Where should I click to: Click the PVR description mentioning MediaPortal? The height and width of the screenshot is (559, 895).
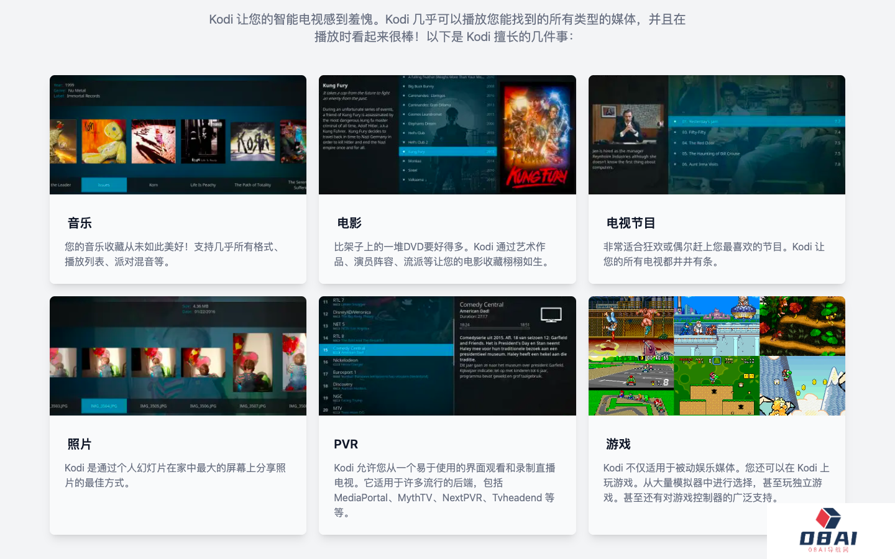coord(445,490)
